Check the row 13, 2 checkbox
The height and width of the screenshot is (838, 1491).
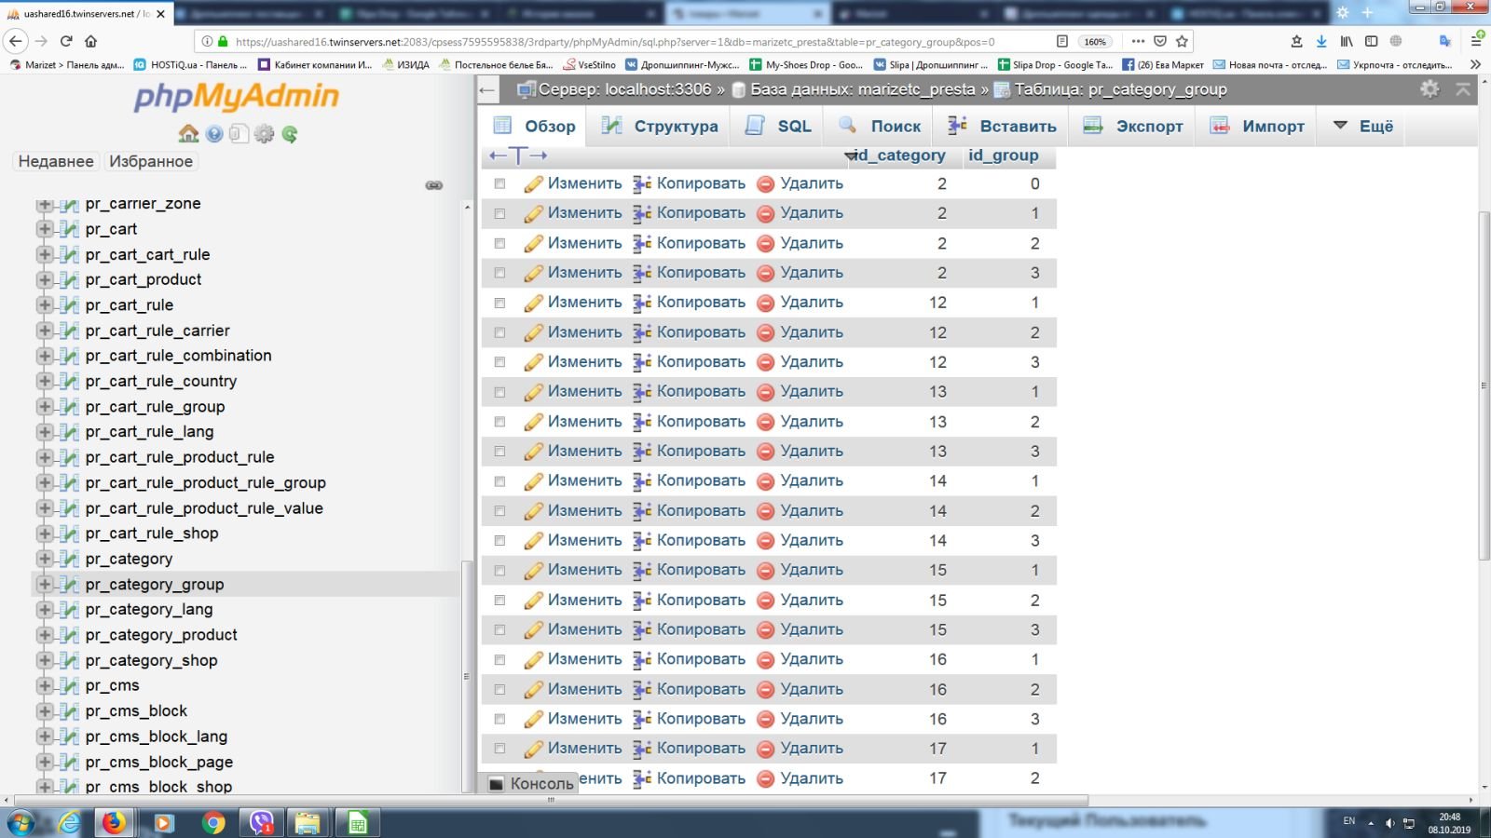500,422
